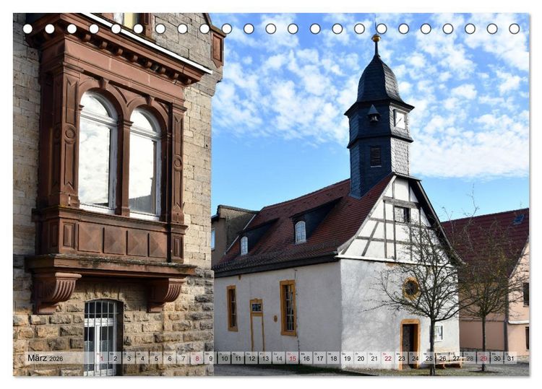Viewport: 542px width, 389px height.
Task: Select day 5 in the calendar strip
Action: (x=156, y=358)
